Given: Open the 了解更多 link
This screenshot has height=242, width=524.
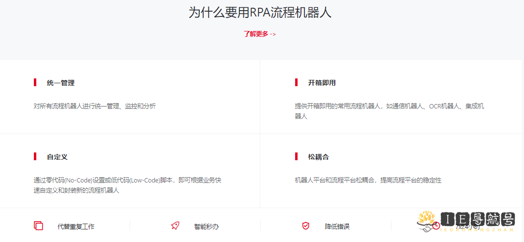Looking at the screenshot, I should click(260, 34).
